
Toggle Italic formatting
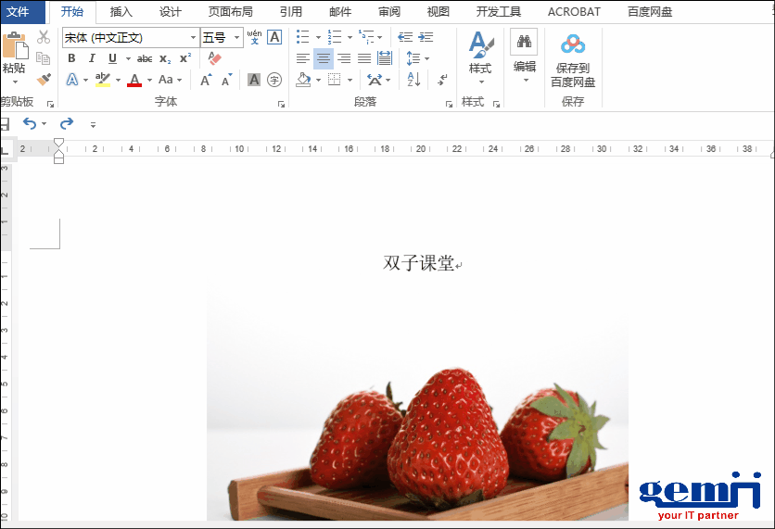coord(92,58)
